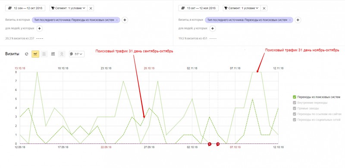Remove search-source chip via its x under 13 окт range
The width and height of the screenshot is (345, 168).
coord(290,20)
